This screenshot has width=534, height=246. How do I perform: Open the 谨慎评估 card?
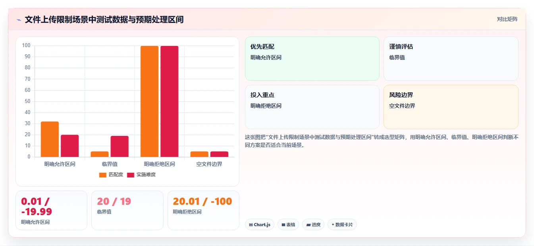point(451,59)
